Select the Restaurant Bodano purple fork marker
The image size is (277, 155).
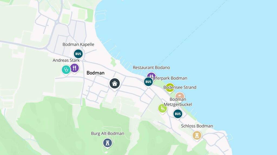point(151,75)
